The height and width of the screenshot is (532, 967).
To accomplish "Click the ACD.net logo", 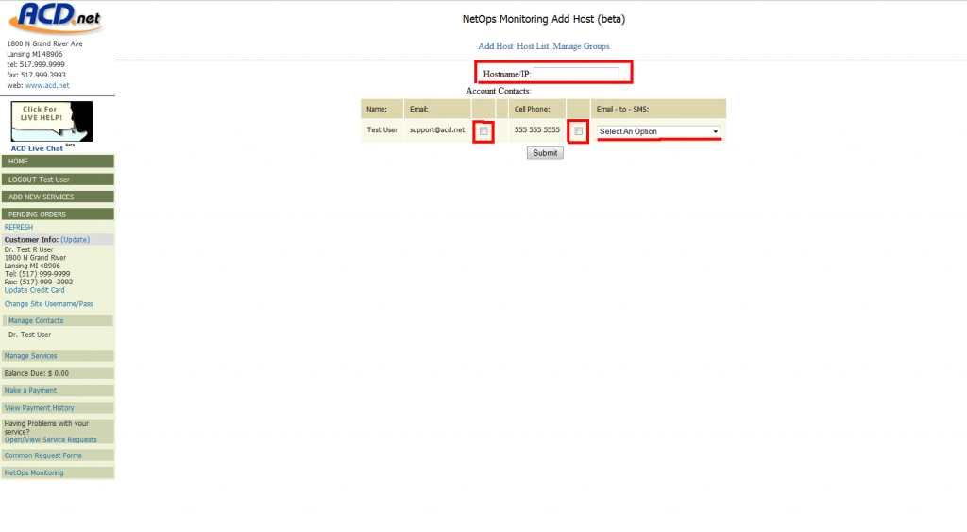I will [54, 18].
